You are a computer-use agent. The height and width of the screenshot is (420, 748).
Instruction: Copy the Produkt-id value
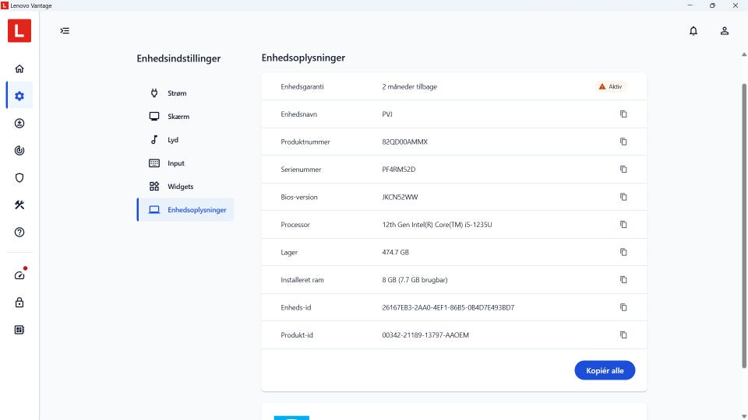(623, 334)
